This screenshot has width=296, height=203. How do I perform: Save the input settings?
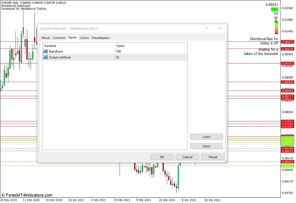206,146
